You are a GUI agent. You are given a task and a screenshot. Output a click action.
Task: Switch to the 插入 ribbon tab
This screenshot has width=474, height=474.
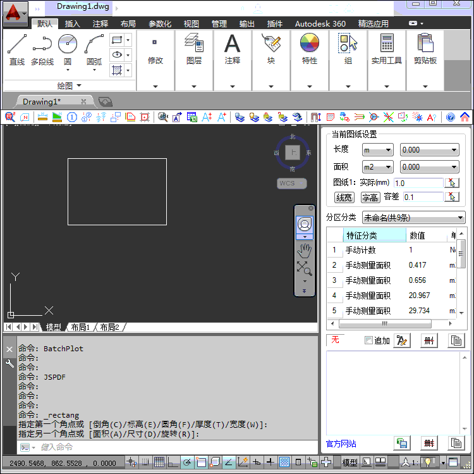coord(73,24)
